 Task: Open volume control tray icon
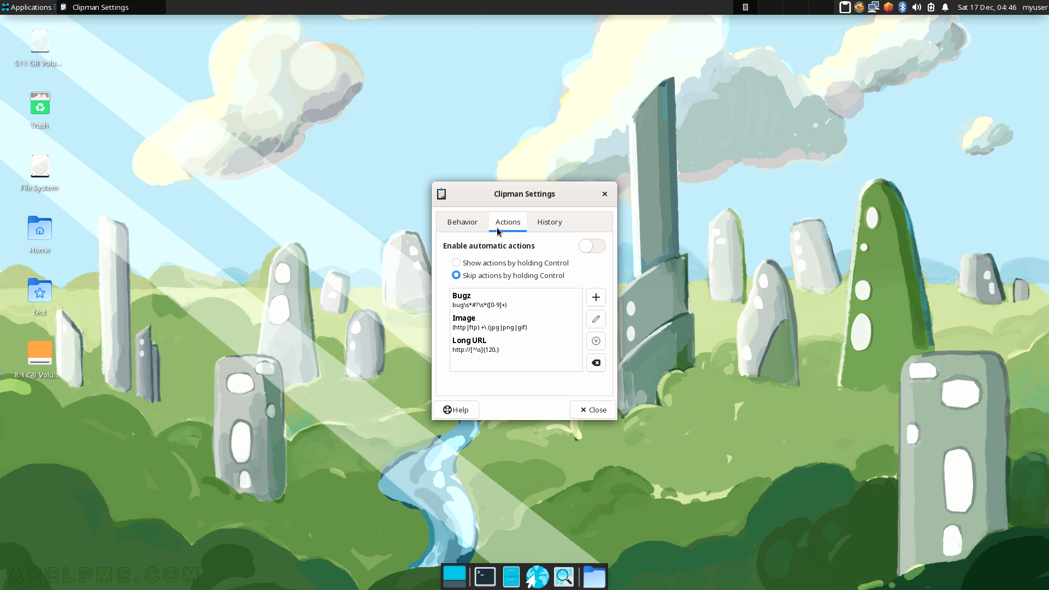tap(917, 7)
